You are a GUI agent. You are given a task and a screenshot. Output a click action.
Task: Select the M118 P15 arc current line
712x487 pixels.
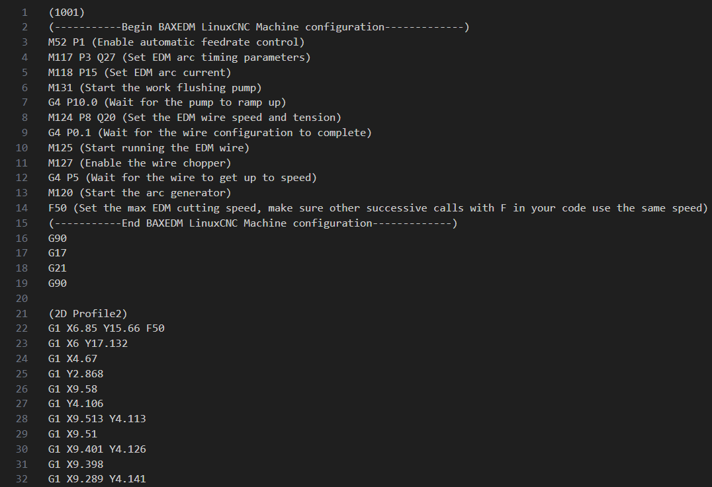pyautogui.click(x=139, y=73)
